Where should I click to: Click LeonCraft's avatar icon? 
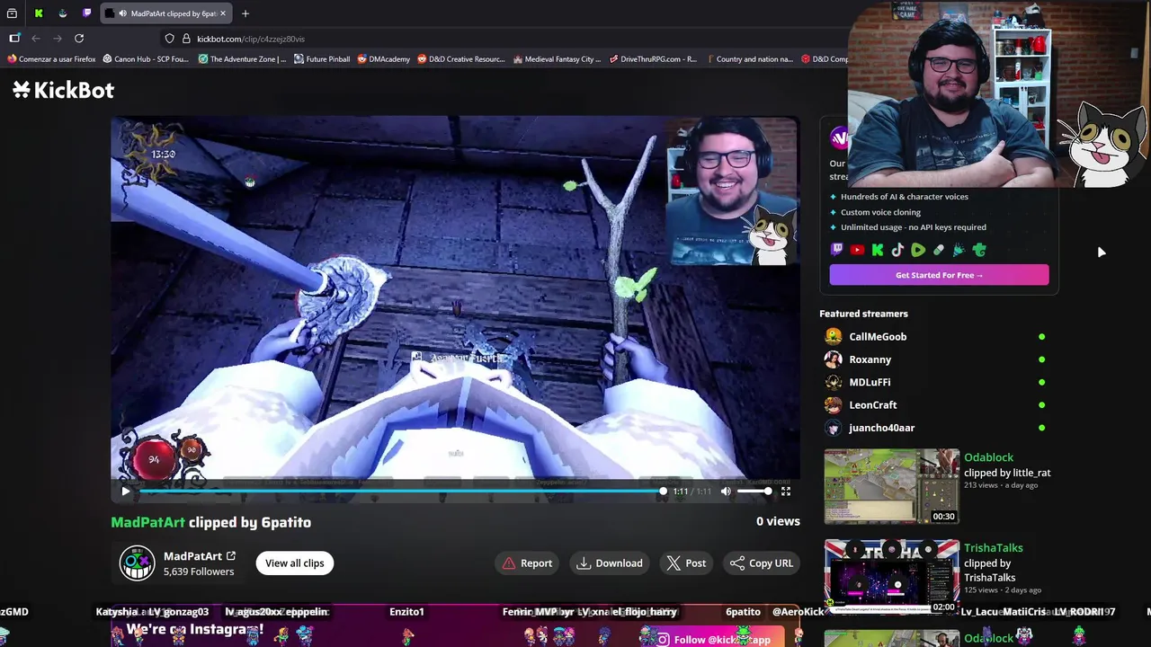point(834,405)
